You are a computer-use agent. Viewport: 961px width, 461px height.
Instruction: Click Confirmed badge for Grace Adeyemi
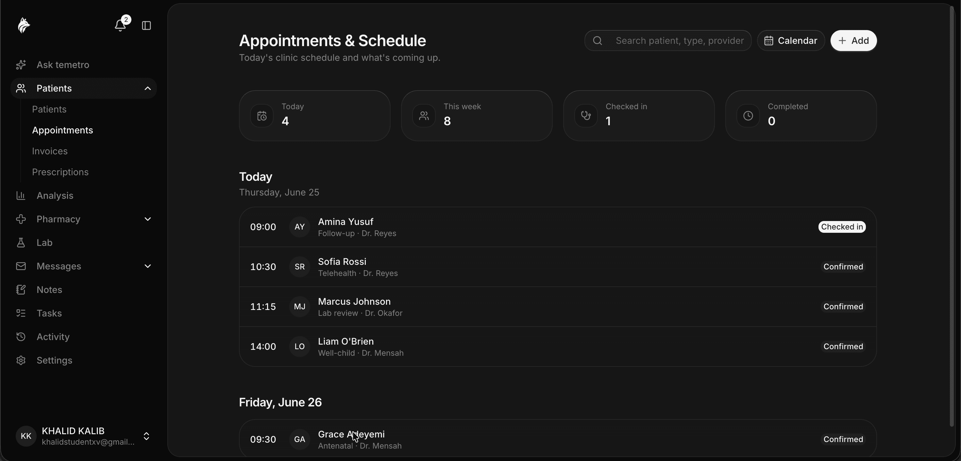pos(843,439)
